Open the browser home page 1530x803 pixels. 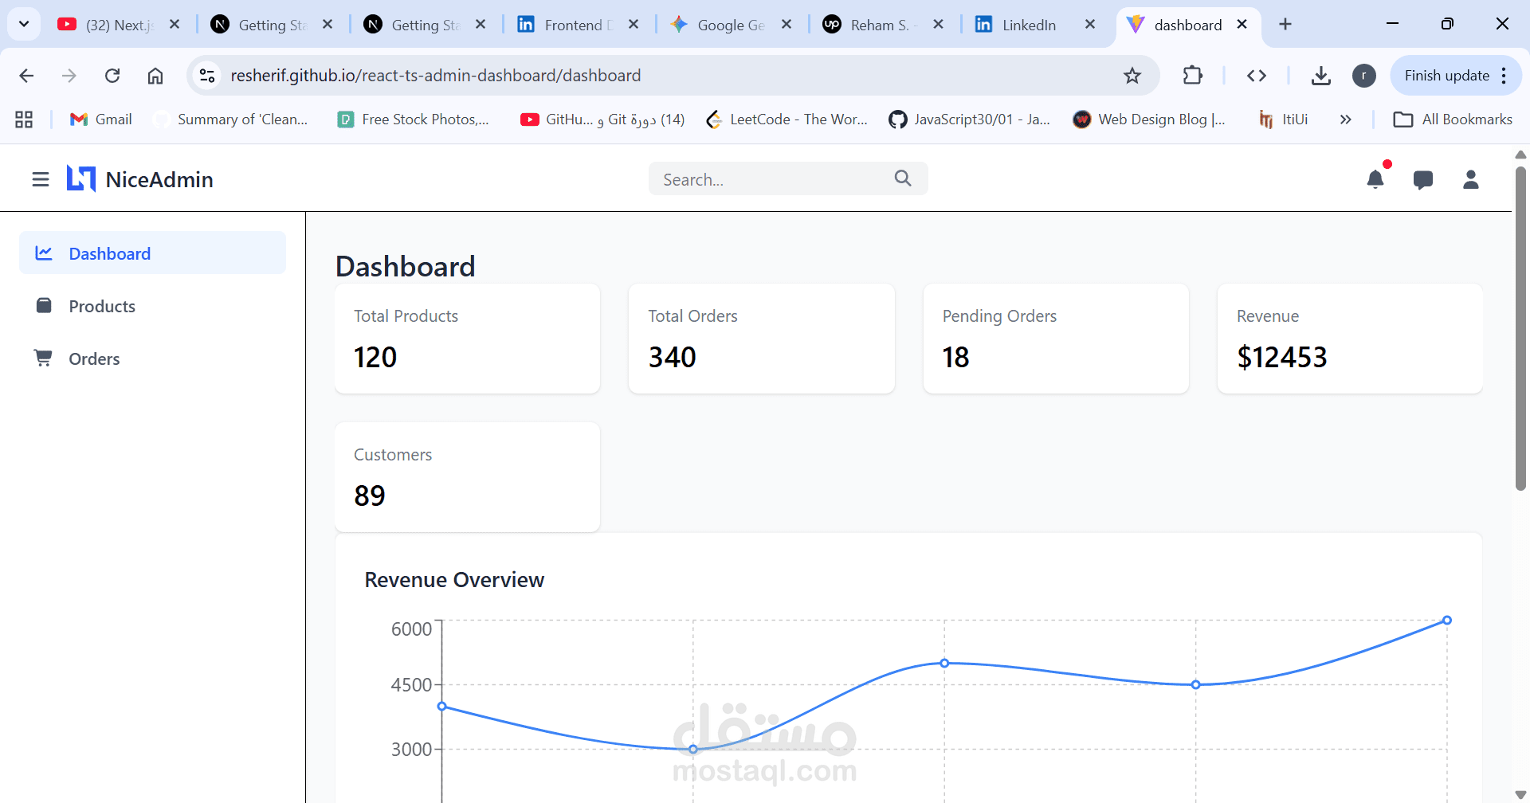(155, 76)
